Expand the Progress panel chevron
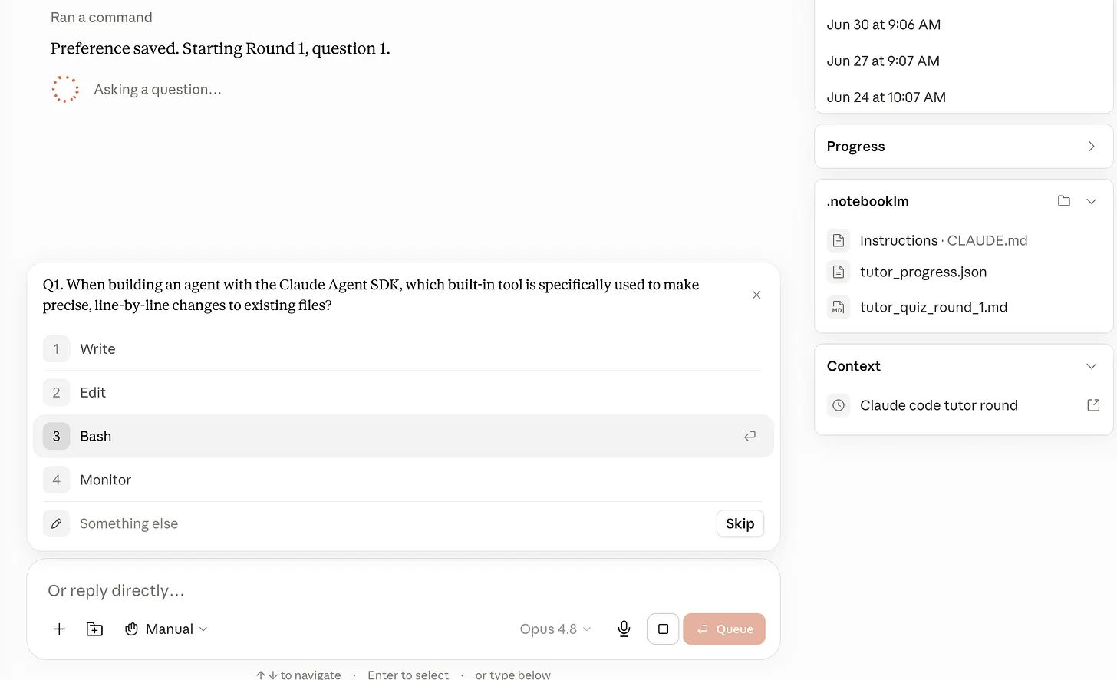Screen dimensions: 1117x680 (x=1092, y=147)
